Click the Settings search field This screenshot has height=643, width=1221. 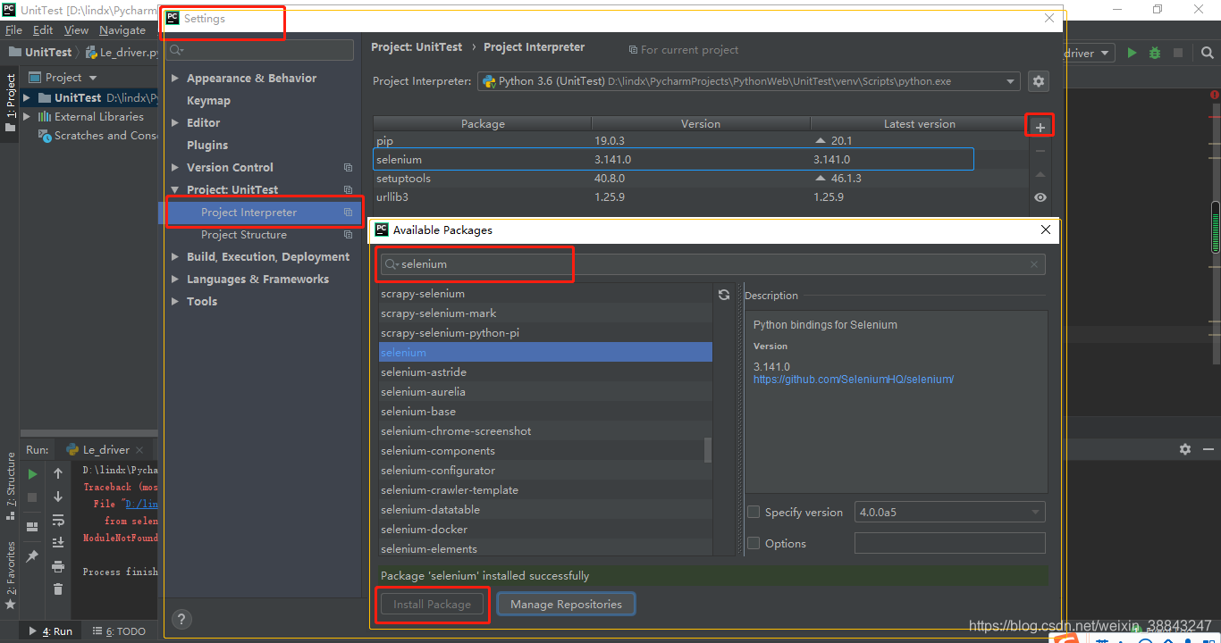260,50
